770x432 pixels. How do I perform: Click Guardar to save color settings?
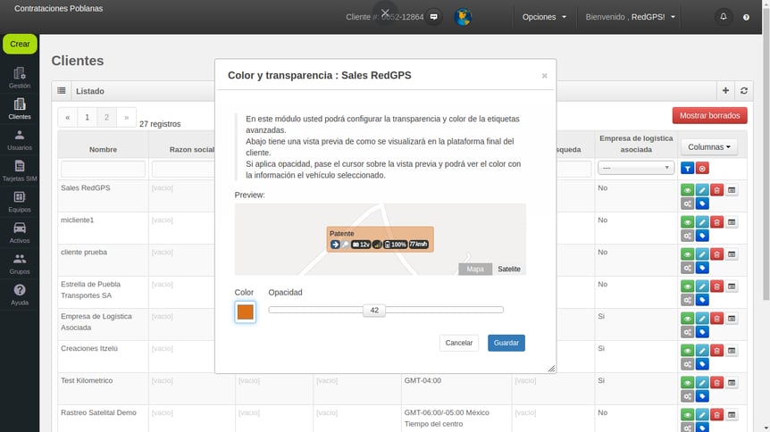[506, 343]
